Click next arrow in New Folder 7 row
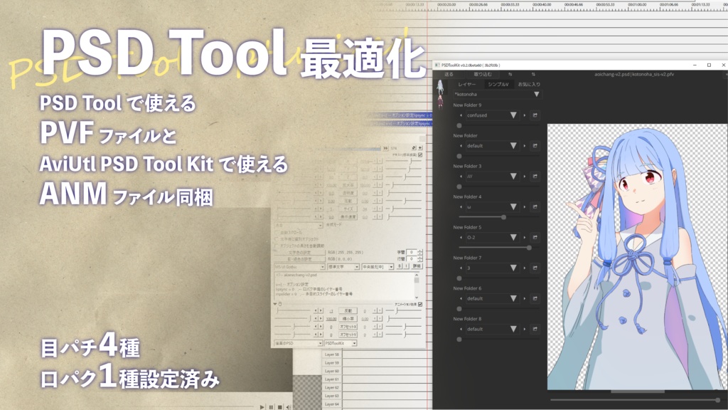Viewport: 728px width, 410px height. (525, 268)
